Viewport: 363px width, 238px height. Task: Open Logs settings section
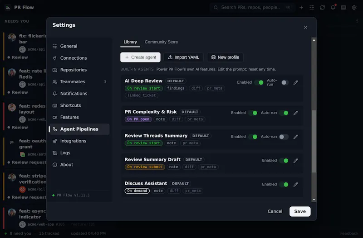[79, 153]
